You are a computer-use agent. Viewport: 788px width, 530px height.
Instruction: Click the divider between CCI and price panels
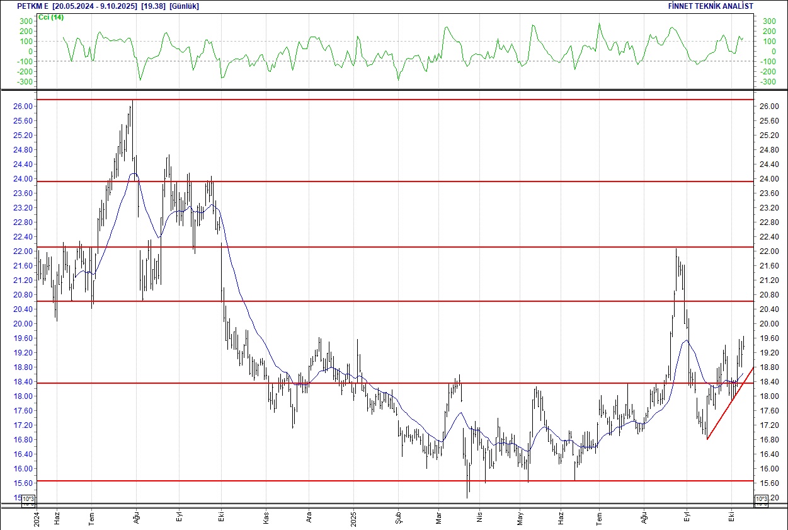pos(378,89)
